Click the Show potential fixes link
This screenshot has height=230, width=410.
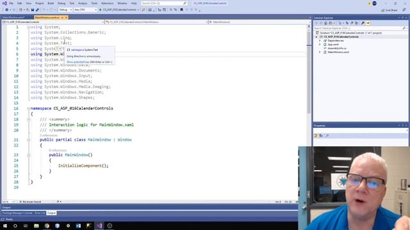(78, 62)
